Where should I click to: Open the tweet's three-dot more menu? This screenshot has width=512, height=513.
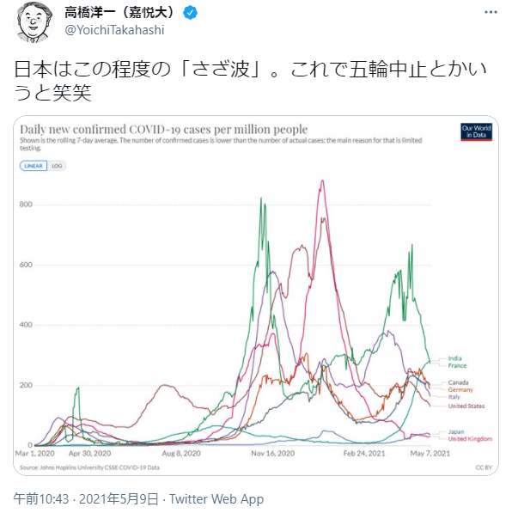(x=491, y=12)
